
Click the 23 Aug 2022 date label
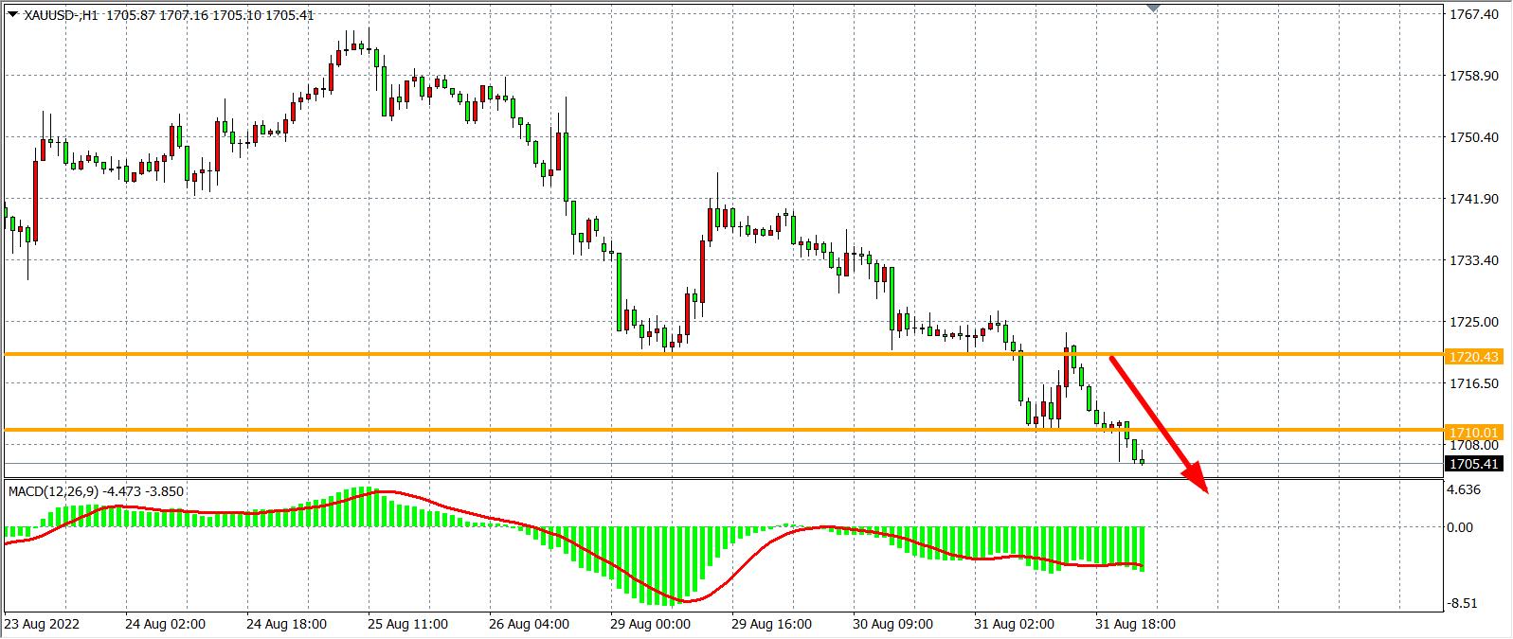(x=42, y=625)
